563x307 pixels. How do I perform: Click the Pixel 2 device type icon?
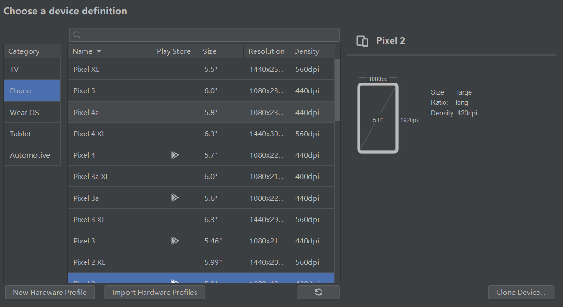362,41
